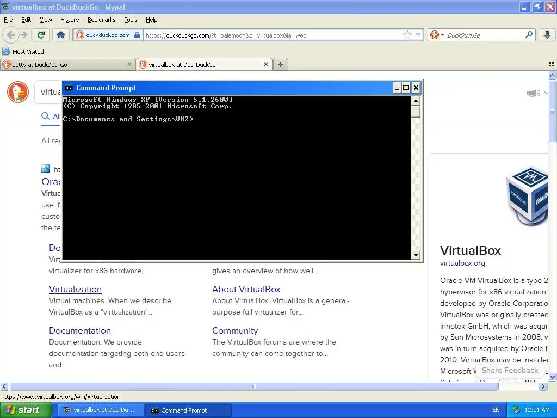Go back with the browser Back arrow
Image resolution: width=557 pixels, height=418 pixels.
[11, 35]
